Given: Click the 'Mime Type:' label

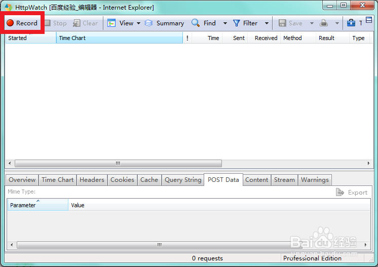Looking at the screenshot, I should pyautogui.click(x=21, y=192).
